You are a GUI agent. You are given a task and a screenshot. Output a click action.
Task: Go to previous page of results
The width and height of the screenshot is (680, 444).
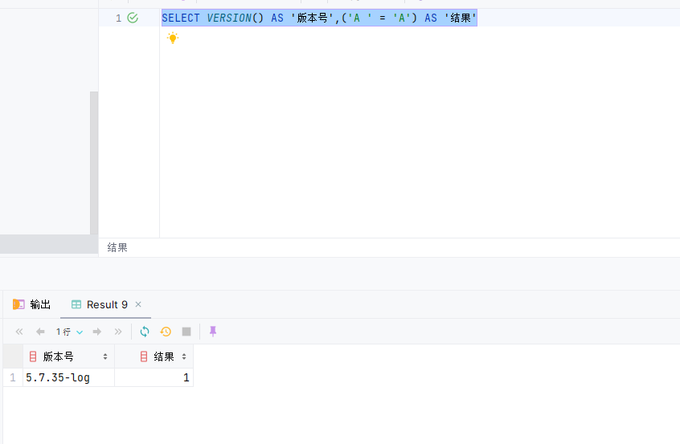(x=40, y=332)
